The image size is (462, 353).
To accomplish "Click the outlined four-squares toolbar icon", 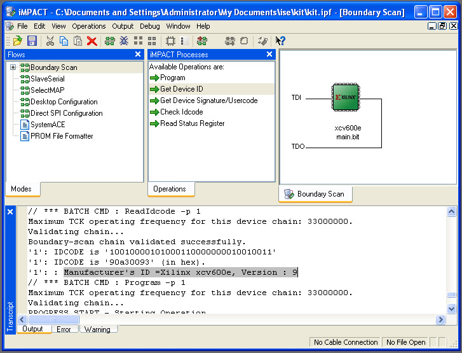I will point(152,41).
